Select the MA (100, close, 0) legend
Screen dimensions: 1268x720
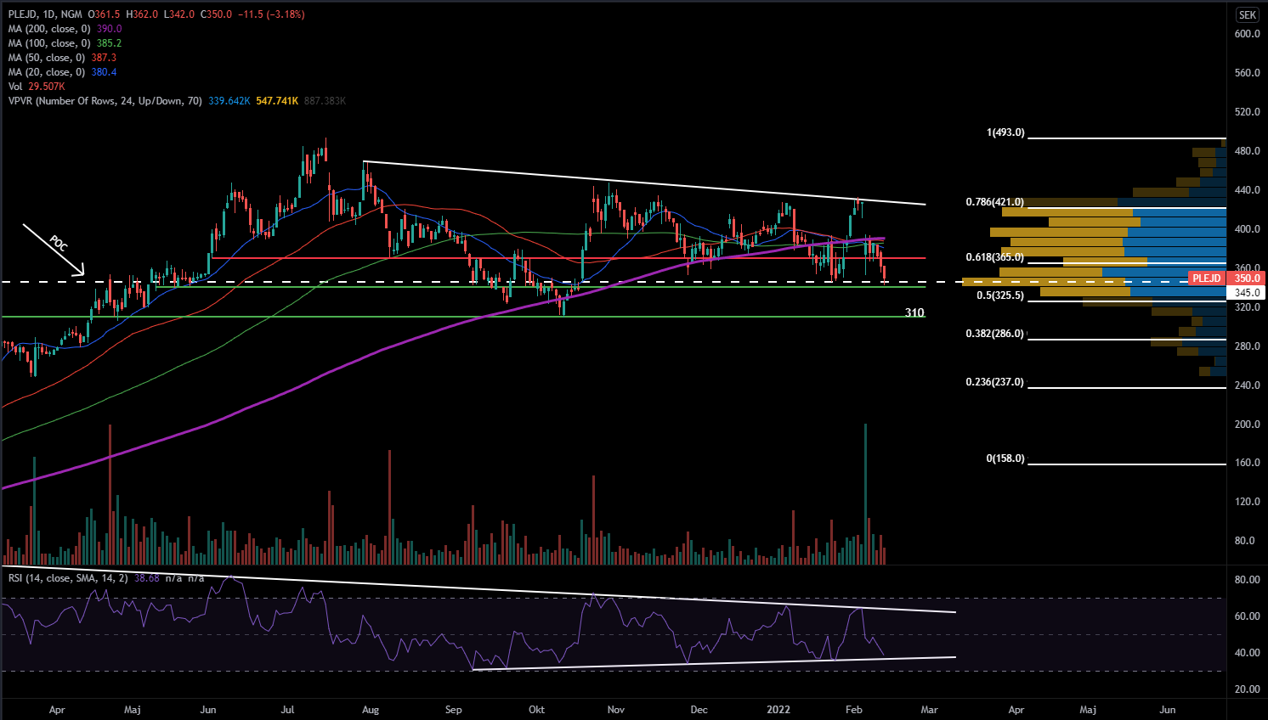pyautogui.click(x=49, y=43)
